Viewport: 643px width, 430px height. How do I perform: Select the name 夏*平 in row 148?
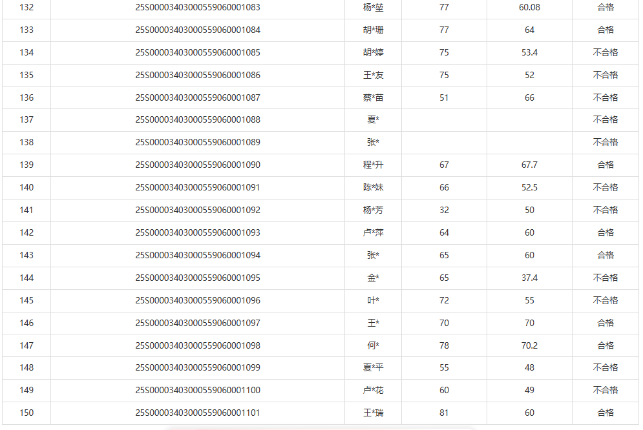373,368
